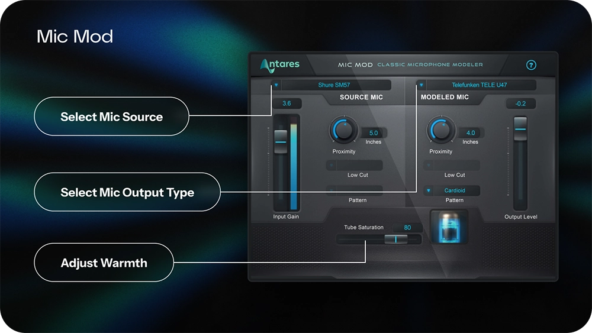592x333 pixels.
Task: Click the Tube Saturation slider handle
Action: click(x=395, y=239)
